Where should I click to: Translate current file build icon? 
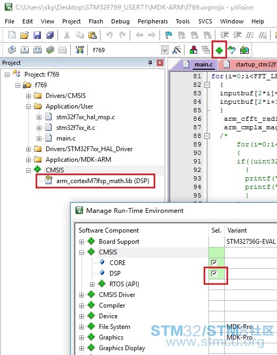[12, 50]
